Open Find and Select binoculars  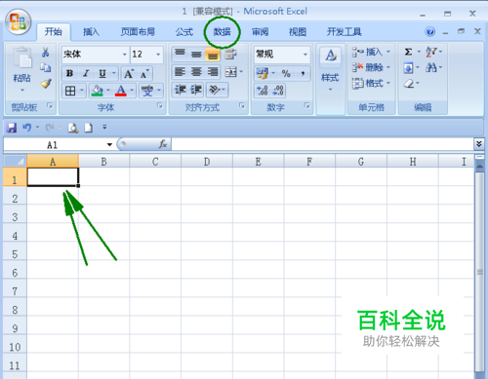(x=431, y=68)
